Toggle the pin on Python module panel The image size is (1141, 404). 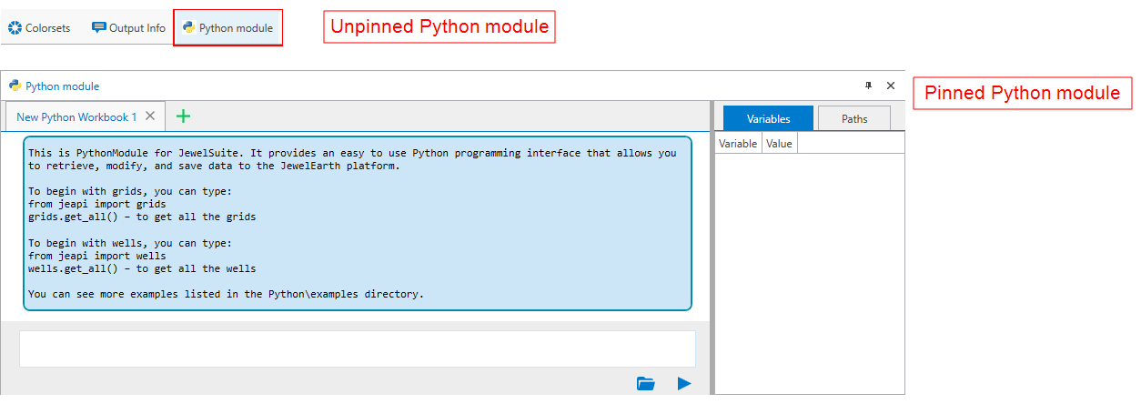pyautogui.click(x=868, y=86)
